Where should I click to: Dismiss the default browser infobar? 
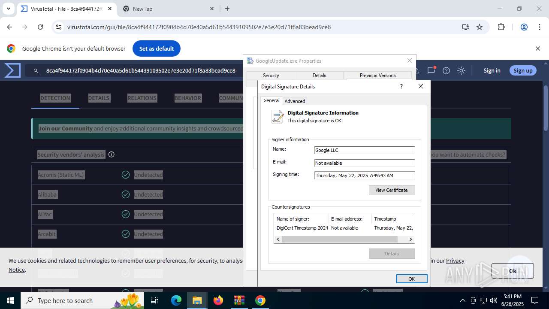pos(537,48)
